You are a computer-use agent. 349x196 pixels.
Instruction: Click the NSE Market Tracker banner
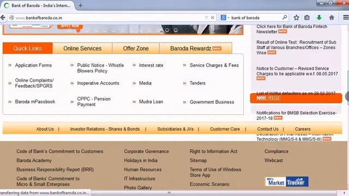[287, 181]
